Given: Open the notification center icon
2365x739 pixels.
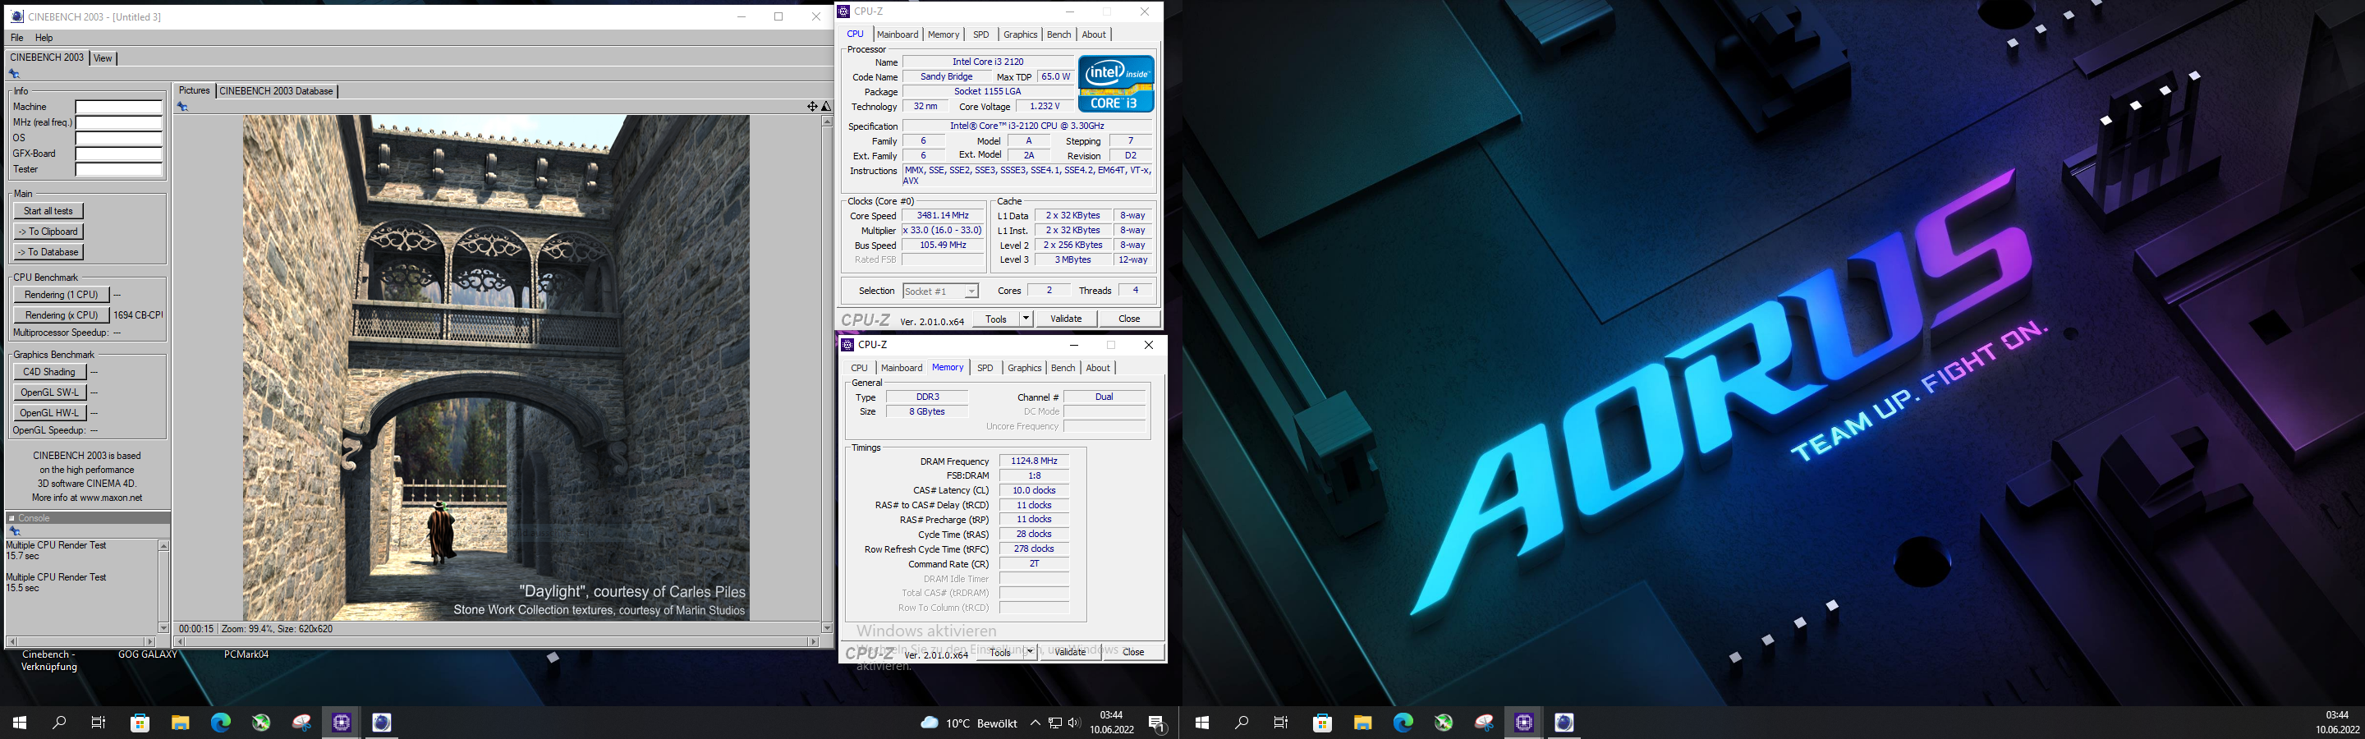Looking at the screenshot, I should 1158,723.
